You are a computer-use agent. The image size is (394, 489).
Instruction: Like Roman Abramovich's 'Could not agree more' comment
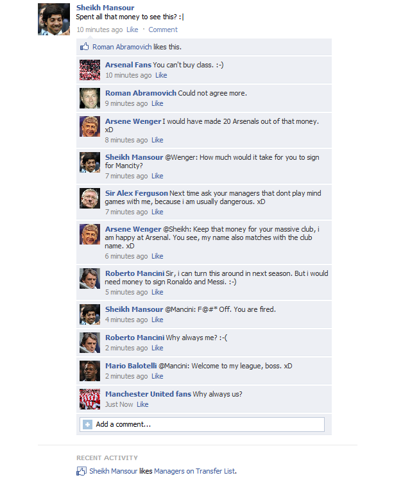pyautogui.click(x=157, y=103)
